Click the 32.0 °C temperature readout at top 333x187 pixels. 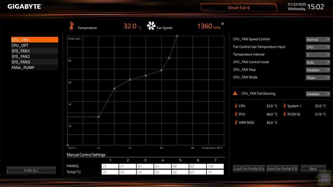(x=133, y=26)
